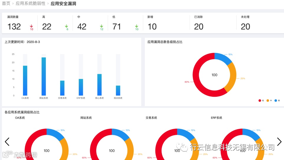Image resolution: width=284 pixels, height=160 pixels.
Task: Click the 100 center of top donut
Action: (214, 75)
